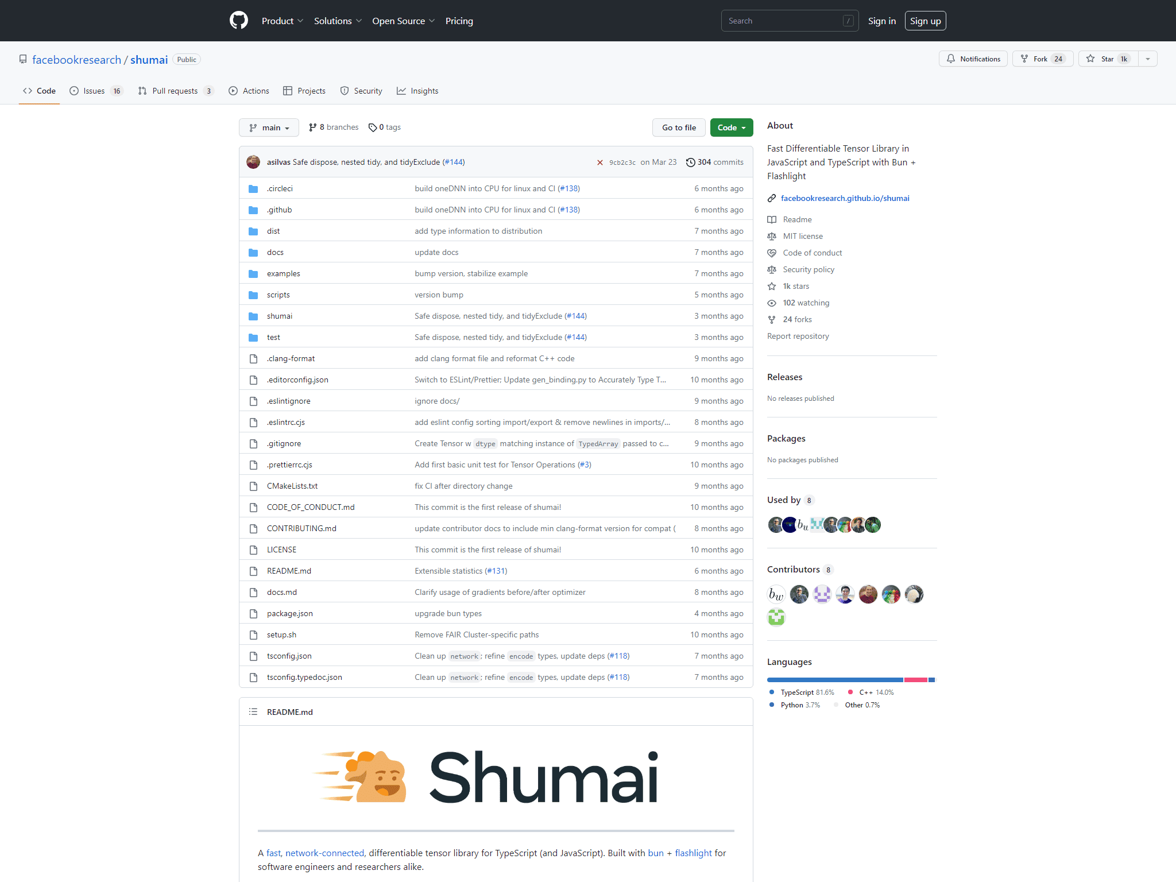Screen dimensions: 1176x882
Task: Open the .clang-format file icon
Action: click(253, 358)
